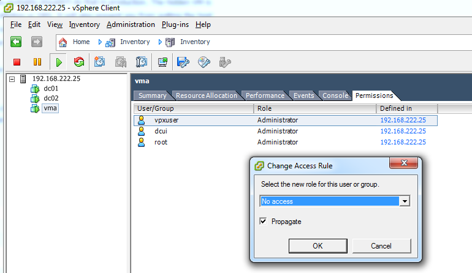Click the Take Snapshot clock icon
This screenshot has height=273, width=472.
pos(99,62)
